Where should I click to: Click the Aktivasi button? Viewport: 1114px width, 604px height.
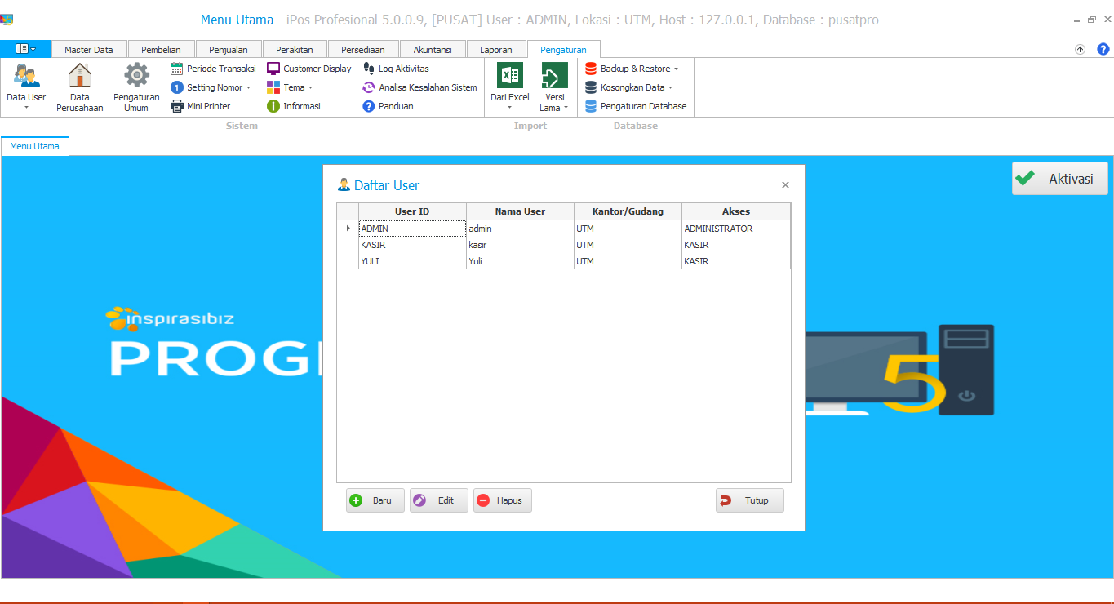(x=1059, y=179)
